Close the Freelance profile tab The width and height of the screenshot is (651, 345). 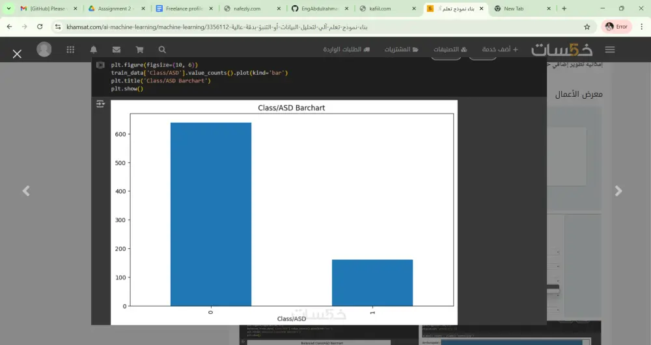(211, 8)
